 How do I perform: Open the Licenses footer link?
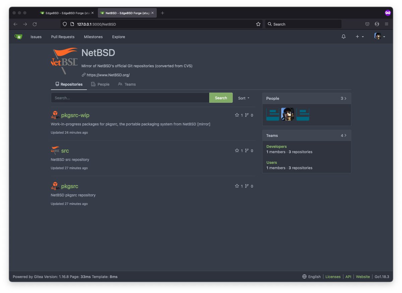pos(333,277)
